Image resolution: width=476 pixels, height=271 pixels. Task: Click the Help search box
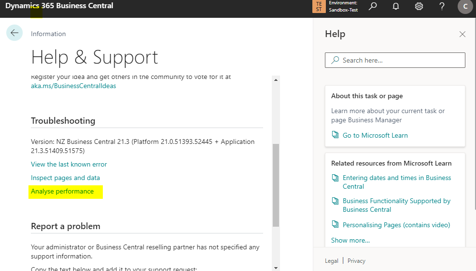[x=395, y=60]
